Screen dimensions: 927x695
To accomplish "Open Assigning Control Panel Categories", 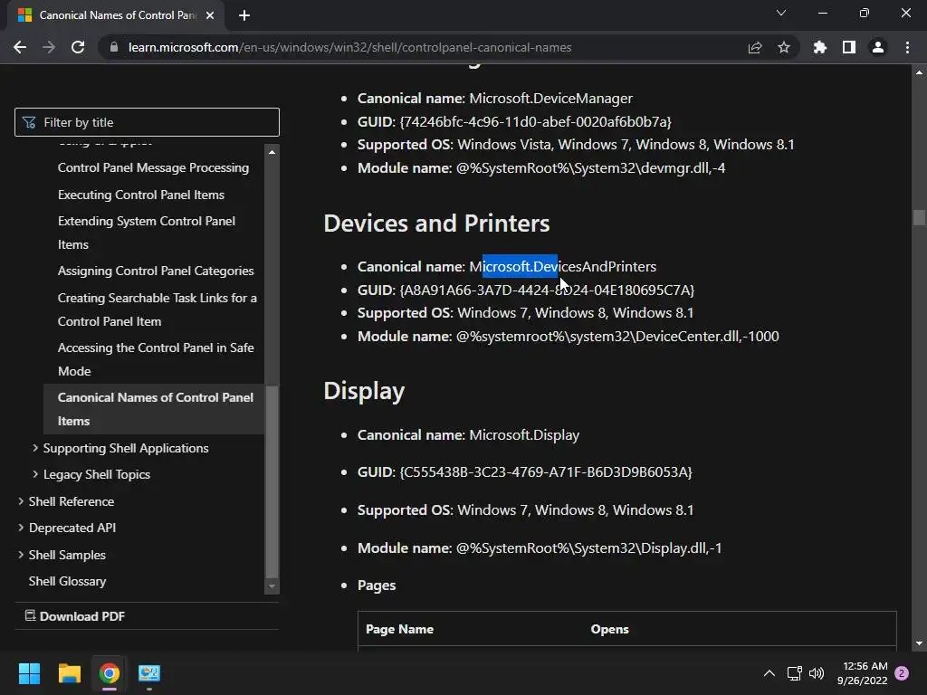I will (156, 271).
